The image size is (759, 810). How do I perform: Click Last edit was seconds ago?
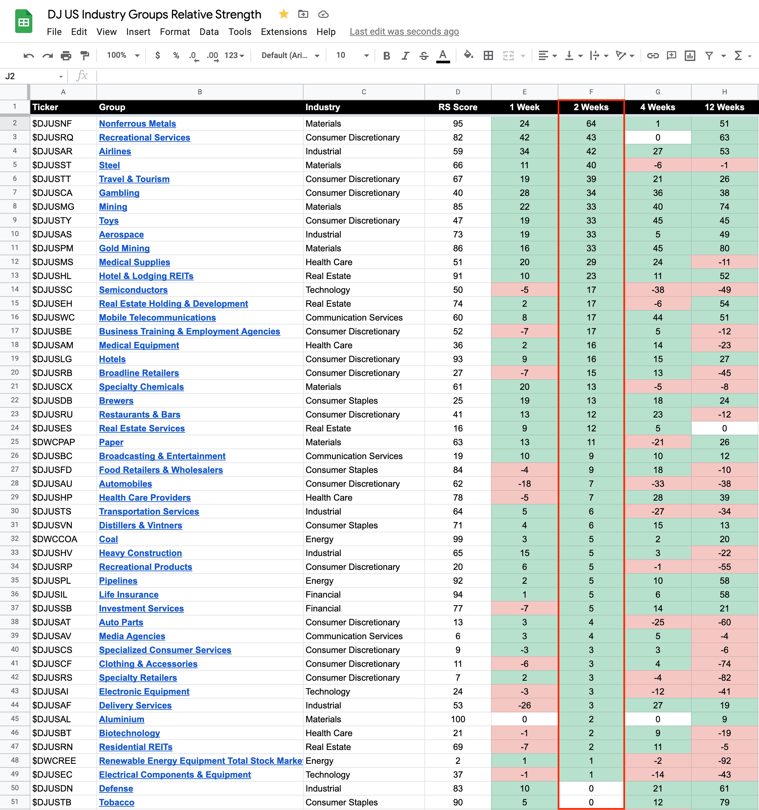point(404,32)
